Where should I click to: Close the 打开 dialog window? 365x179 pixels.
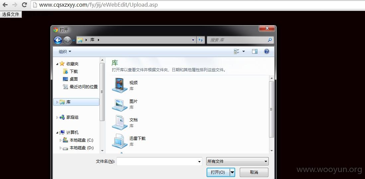267,29
